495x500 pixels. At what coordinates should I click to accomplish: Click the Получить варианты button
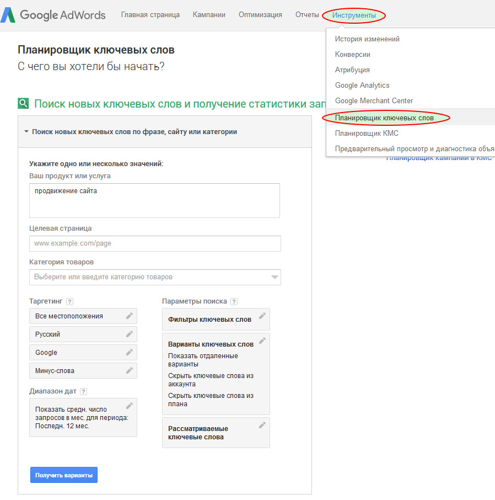64,475
